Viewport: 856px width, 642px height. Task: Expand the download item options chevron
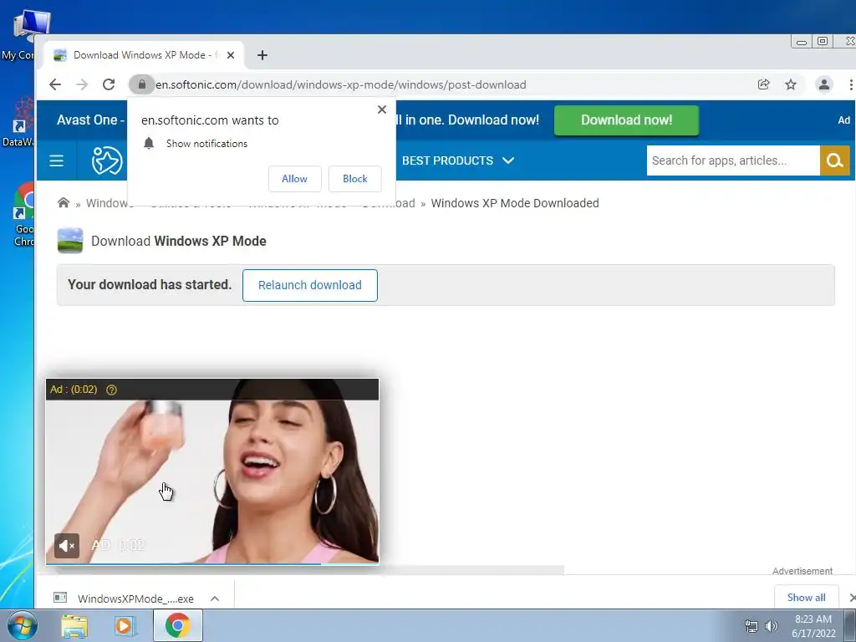(215, 599)
